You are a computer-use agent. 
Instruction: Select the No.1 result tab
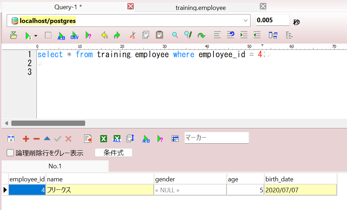(55, 166)
